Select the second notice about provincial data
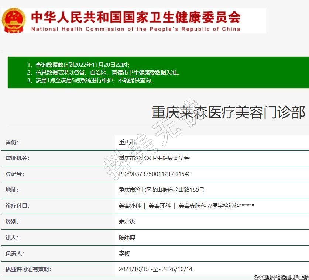 103,73
